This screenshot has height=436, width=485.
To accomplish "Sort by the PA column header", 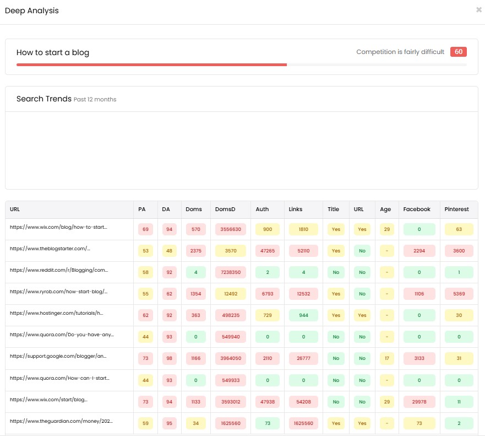I will click(141, 209).
